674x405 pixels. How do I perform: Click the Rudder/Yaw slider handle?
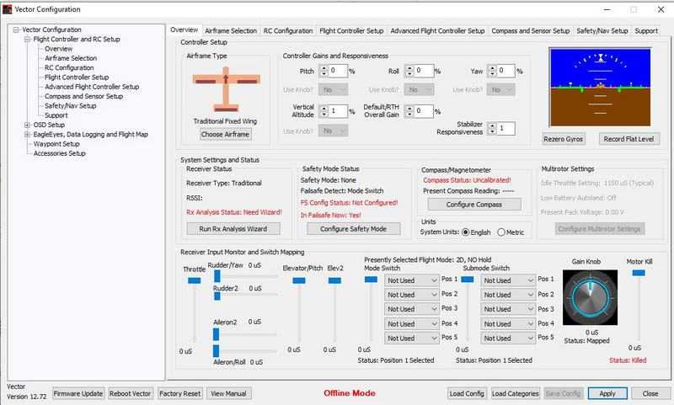[217, 275]
